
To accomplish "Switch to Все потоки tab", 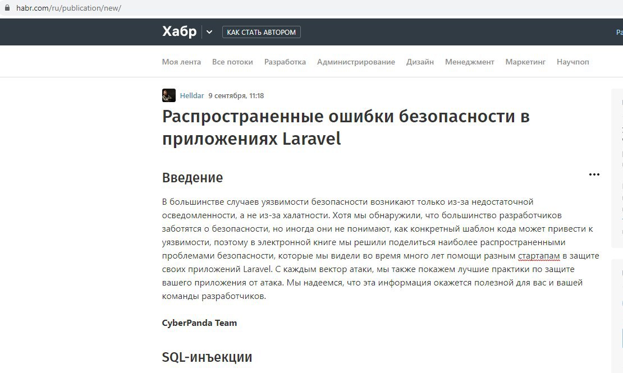I will coord(232,62).
